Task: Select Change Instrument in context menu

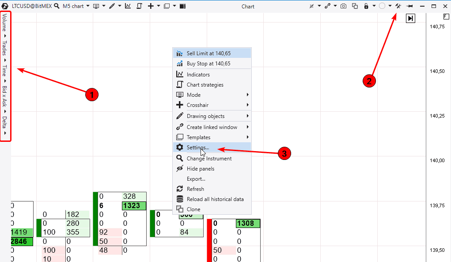Action: pos(212,158)
